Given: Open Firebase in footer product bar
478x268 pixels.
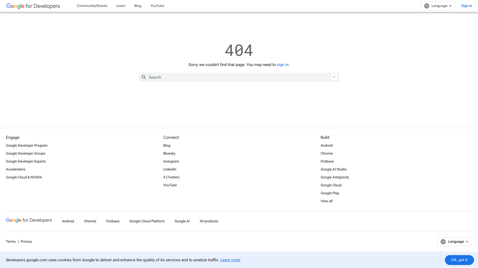Looking at the screenshot, I should tap(113, 221).
